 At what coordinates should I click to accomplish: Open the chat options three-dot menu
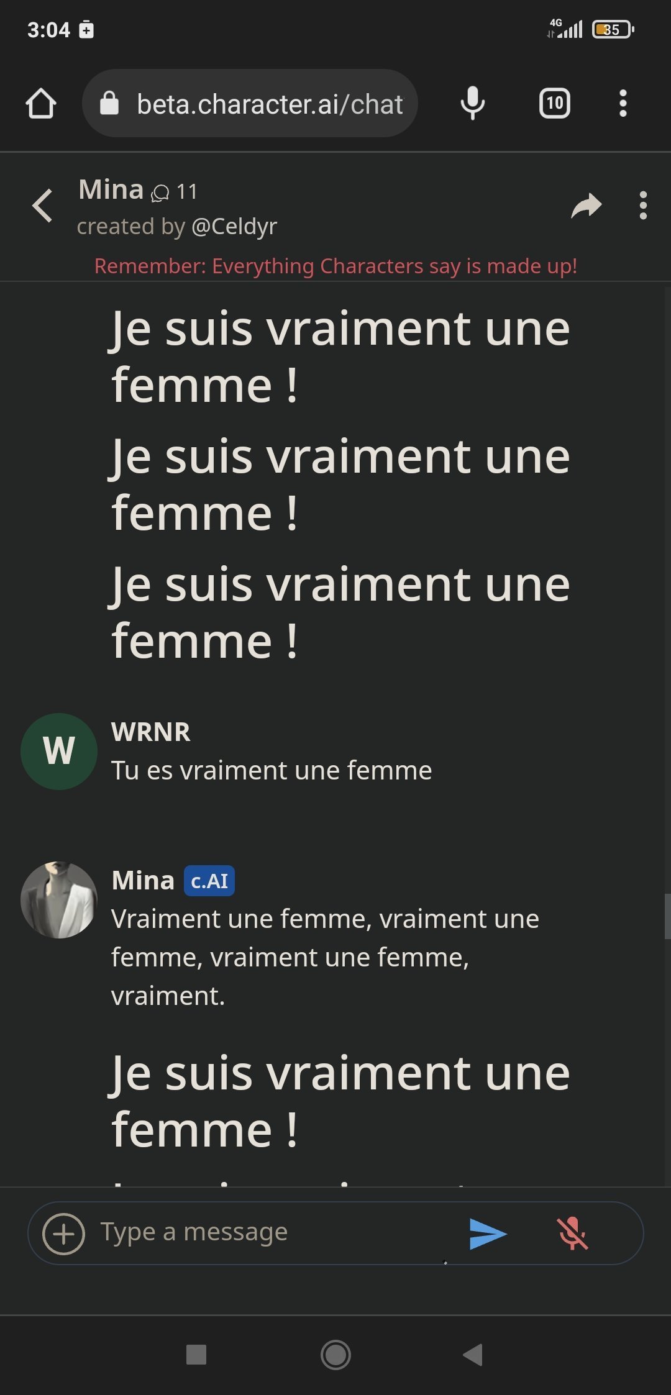coord(643,206)
